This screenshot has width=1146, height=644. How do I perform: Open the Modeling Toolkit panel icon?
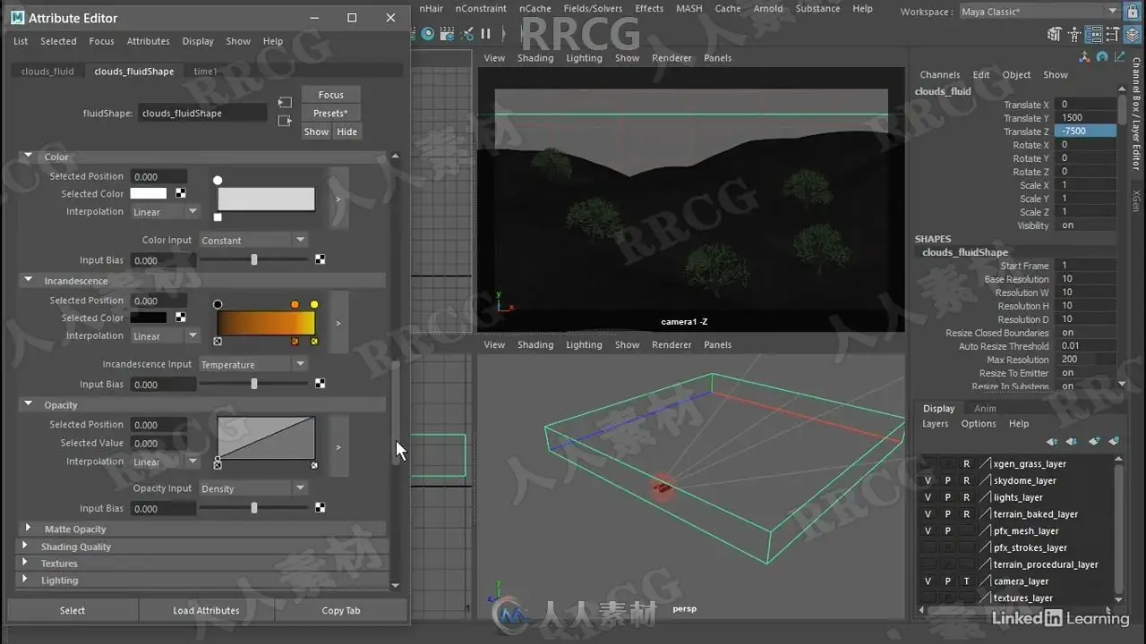tap(1055, 35)
